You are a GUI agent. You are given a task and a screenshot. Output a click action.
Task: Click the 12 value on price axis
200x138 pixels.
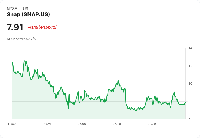190,66
